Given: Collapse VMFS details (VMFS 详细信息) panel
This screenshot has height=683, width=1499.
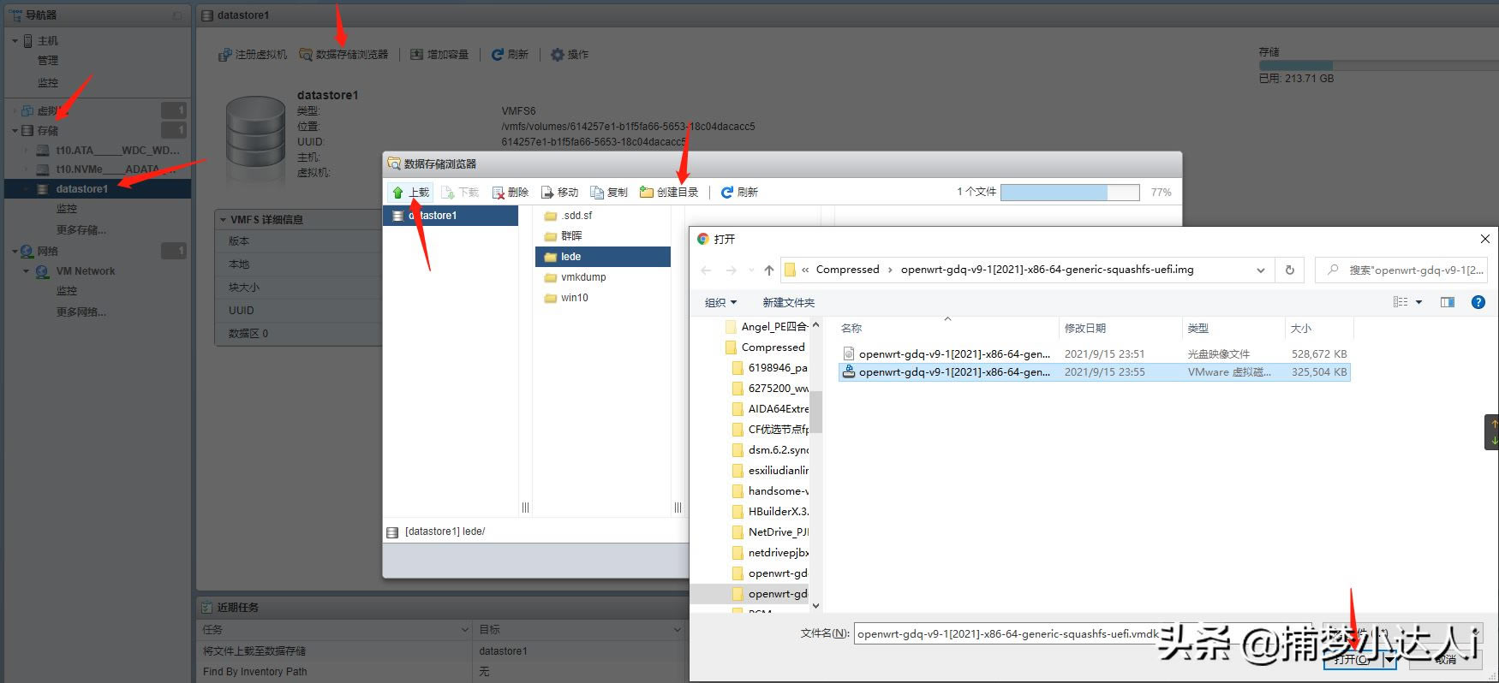Looking at the screenshot, I should point(223,220).
